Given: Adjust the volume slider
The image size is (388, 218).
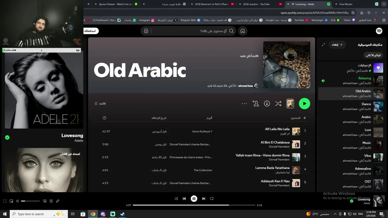Looking at the screenshot, I should click(x=30, y=201).
